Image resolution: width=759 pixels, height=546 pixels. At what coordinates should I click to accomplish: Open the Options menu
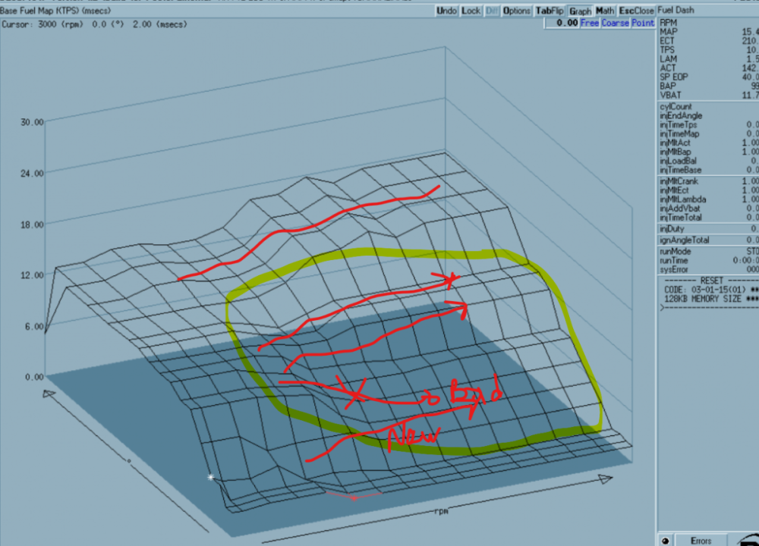pos(517,11)
